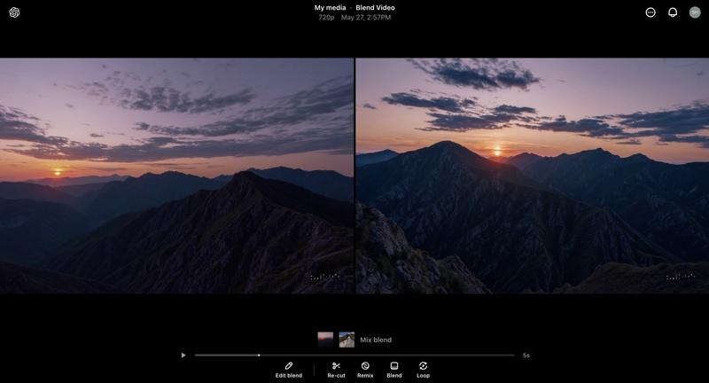Click the playhead marker on timeline

coord(259,356)
